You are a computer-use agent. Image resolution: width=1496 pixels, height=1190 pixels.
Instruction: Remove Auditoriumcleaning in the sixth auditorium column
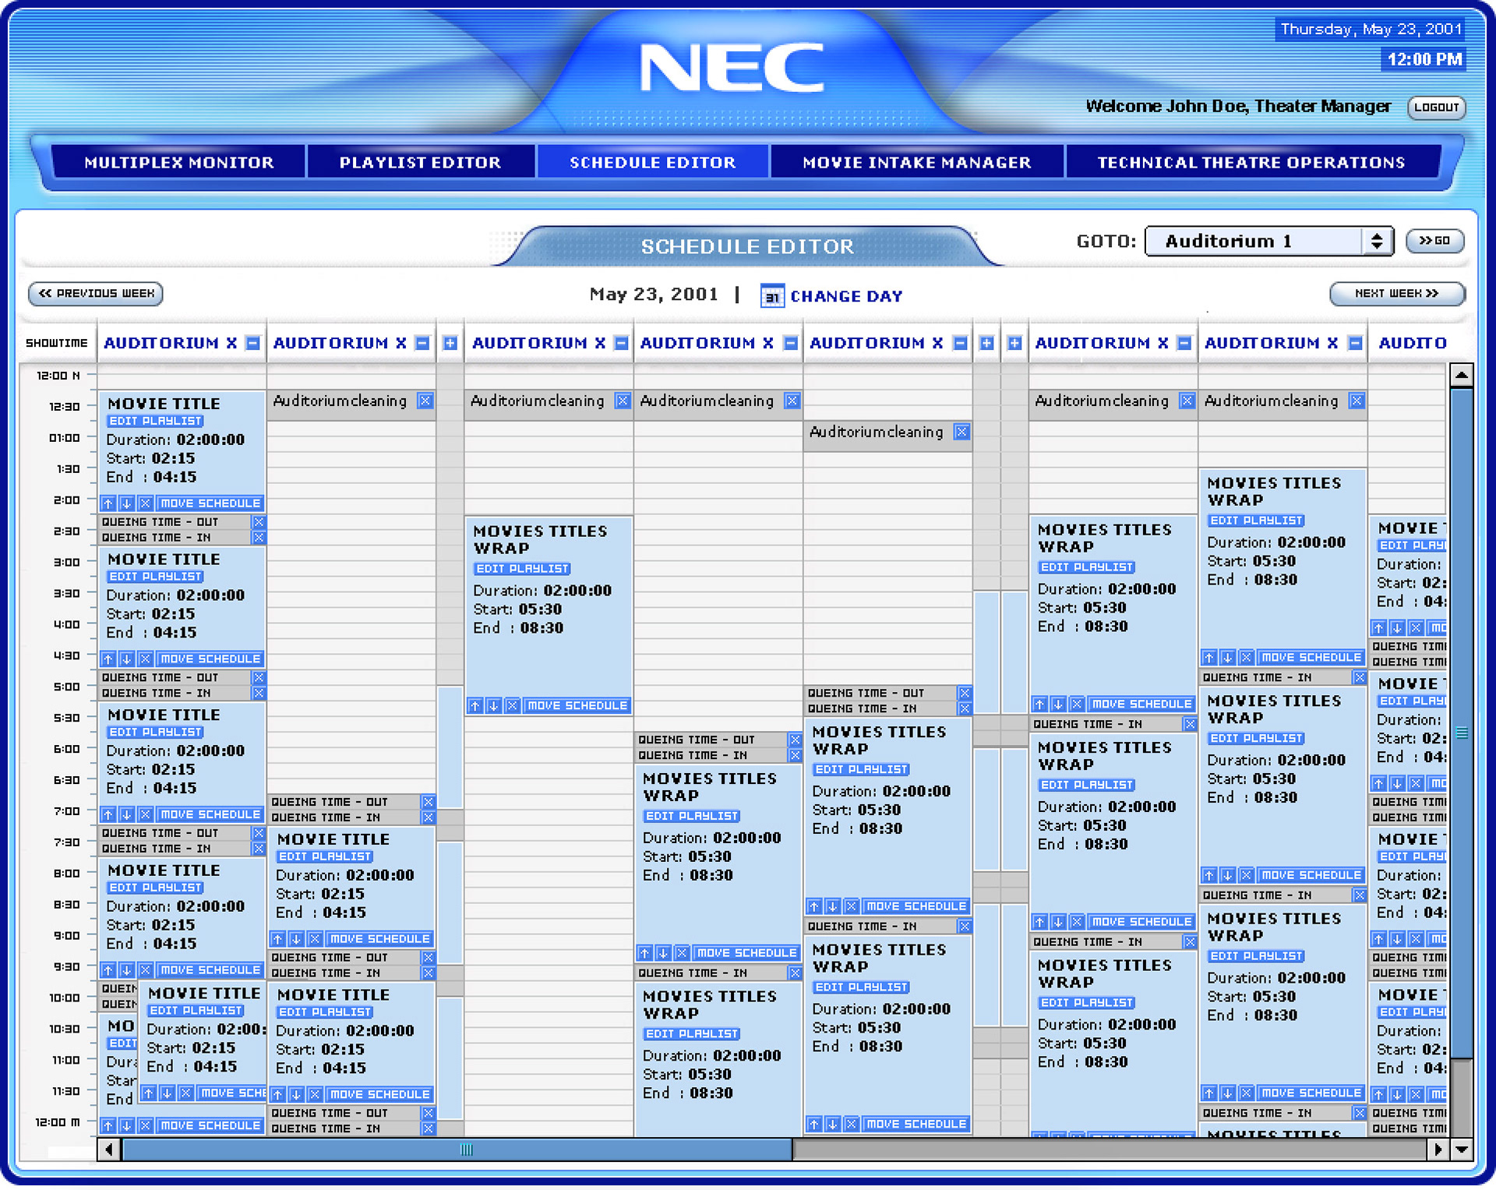coord(1187,401)
